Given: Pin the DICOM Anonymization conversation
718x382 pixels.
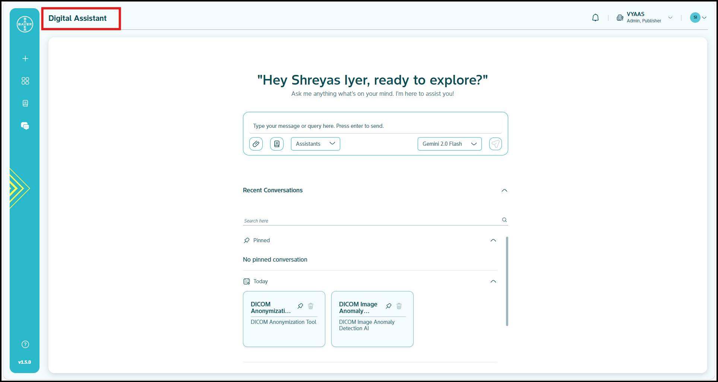Looking at the screenshot, I should pos(300,306).
